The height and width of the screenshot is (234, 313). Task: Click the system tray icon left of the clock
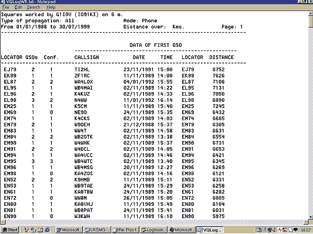coord(295,230)
